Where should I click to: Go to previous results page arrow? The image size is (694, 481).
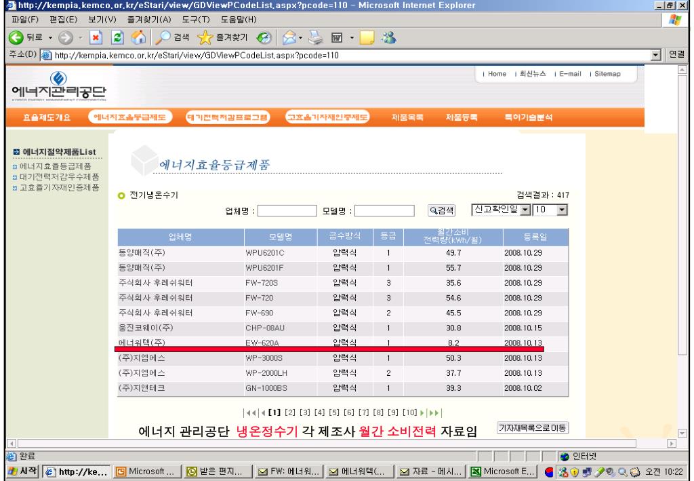coord(264,412)
